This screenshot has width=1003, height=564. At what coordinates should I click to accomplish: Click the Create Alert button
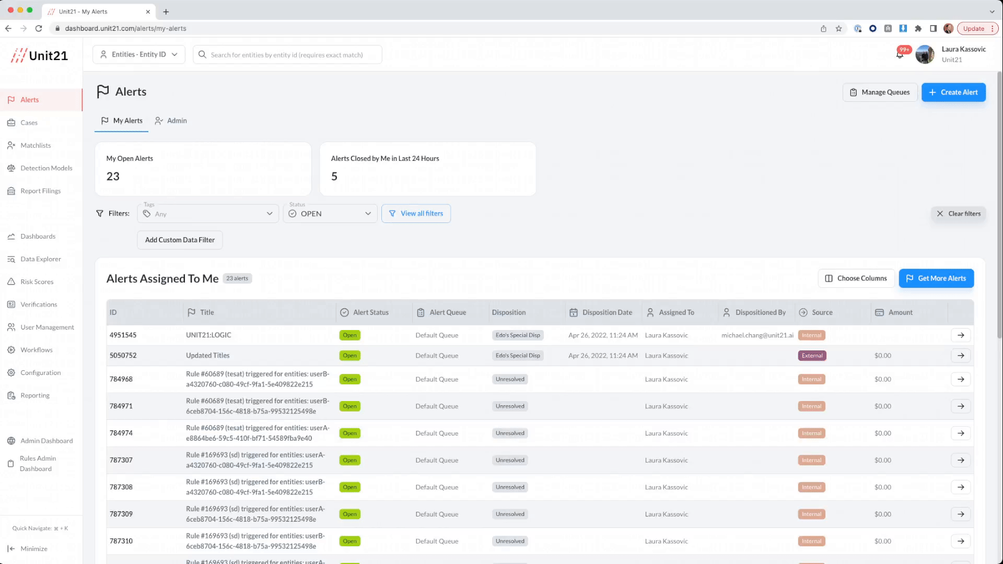pyautogui.click(x=953, y=92)
